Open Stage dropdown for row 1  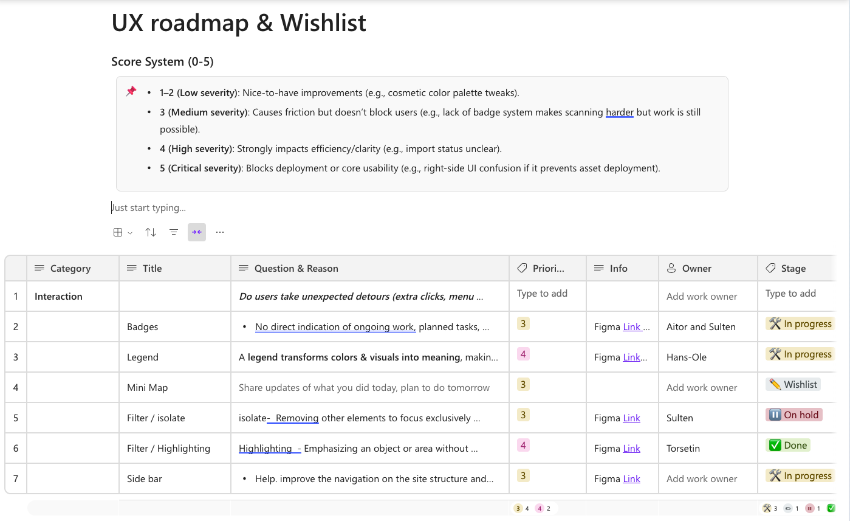pyautogui.click(x=790, y=294)
